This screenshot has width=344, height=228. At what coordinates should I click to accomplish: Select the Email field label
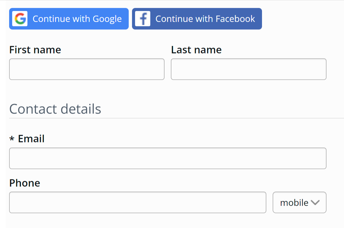click(31, 139)
